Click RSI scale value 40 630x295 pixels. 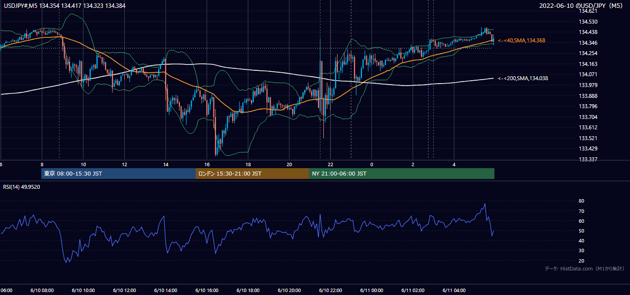tap(581, 240)
